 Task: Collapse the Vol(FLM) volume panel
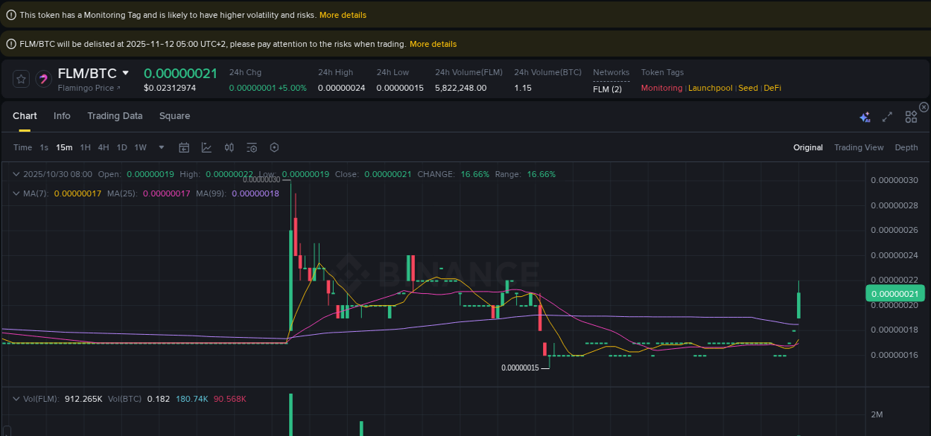tap(16, 398)
